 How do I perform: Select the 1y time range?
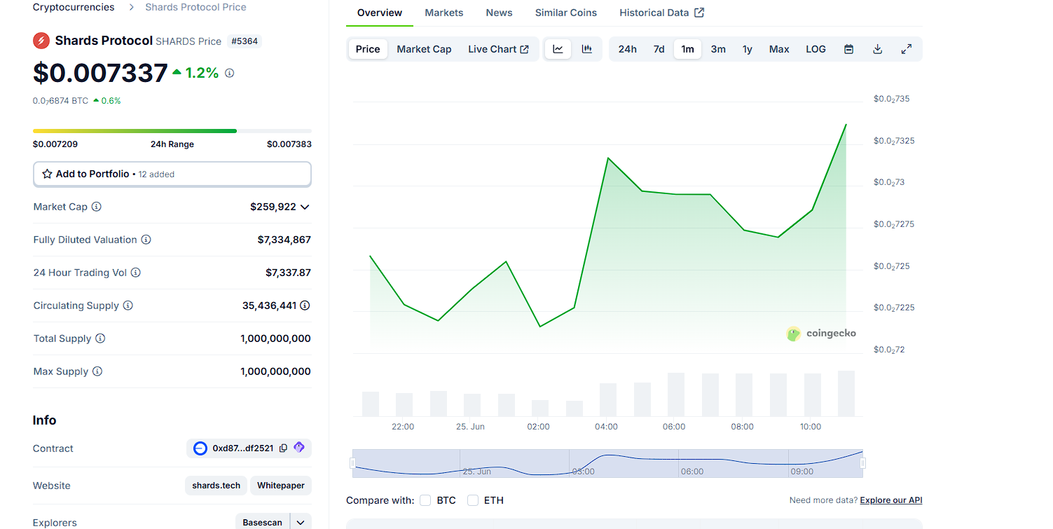point(748,49)
